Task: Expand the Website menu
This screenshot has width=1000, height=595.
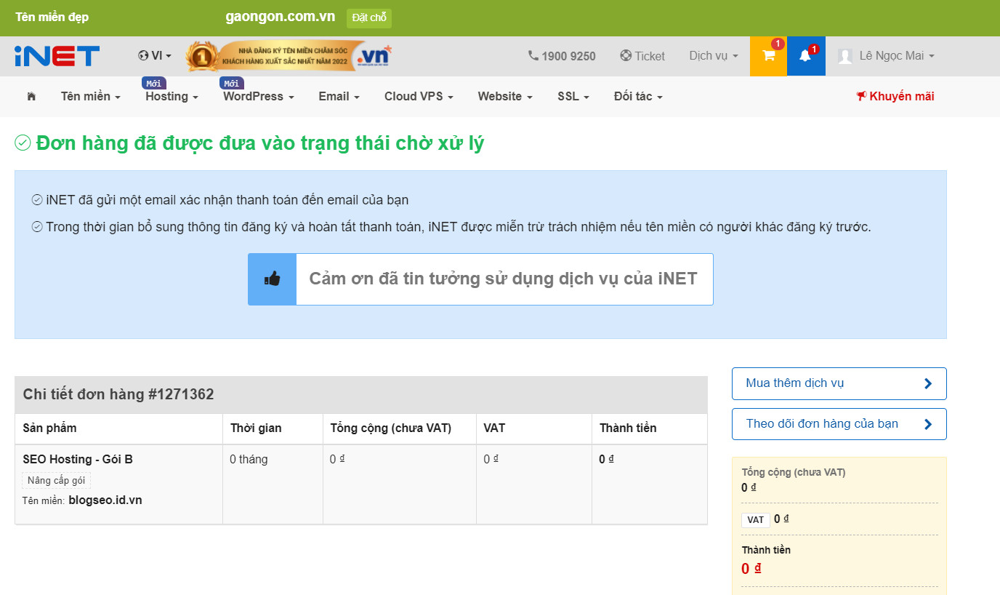Action: coord(505,97)
